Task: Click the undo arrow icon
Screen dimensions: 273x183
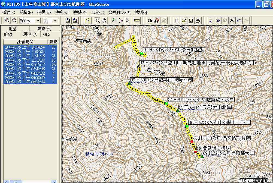Action: [x=239, y=21]
